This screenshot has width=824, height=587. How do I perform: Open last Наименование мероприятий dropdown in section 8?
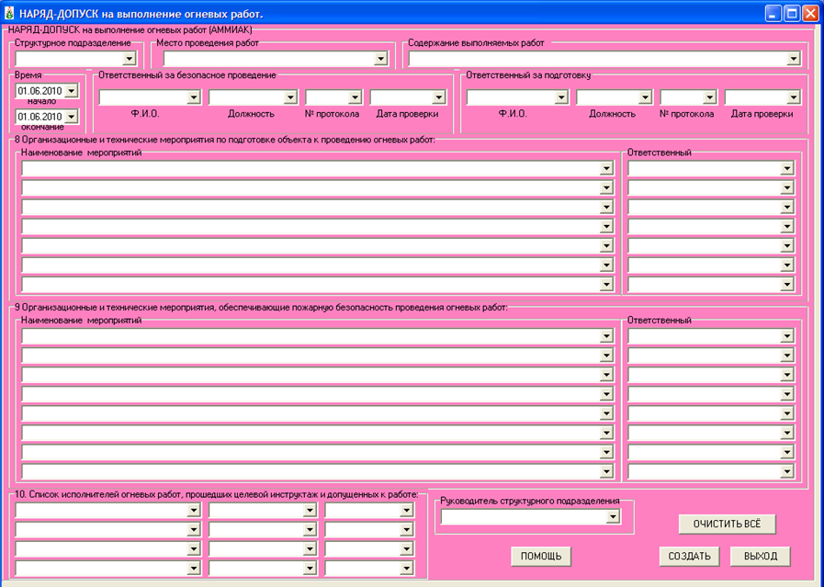[606, 284]
